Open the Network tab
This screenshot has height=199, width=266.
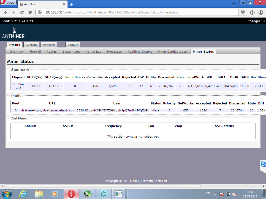49,45
